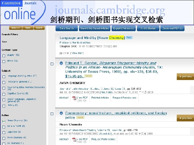Viewport: 194px width, 145px height.
Task: Click blue access icon beside Gordon title
Action: coord(61,63)
